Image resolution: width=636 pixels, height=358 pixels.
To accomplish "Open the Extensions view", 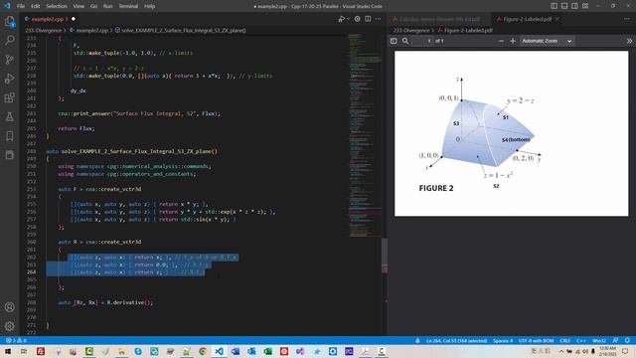I will (x=9, y=97).
